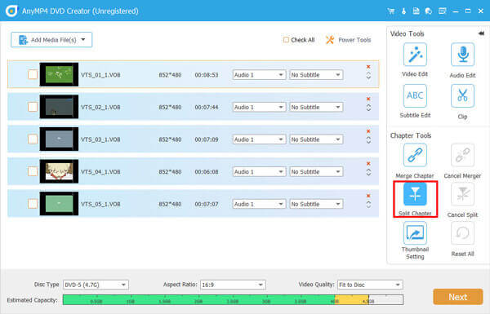Image resolution: width=490 pixels, height=314 pixels.
Task: Open subtitle dropdown for VTS_02_1.VOB
Action: coord(316,107)
